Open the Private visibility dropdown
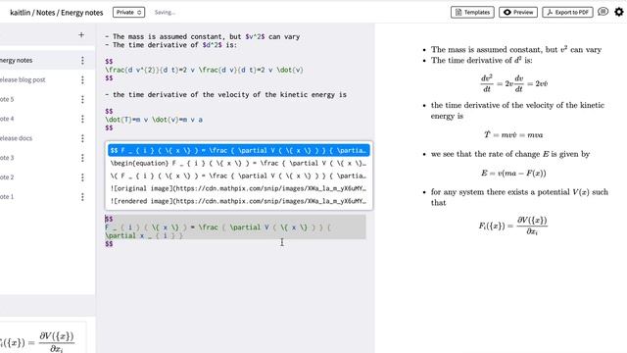 [x=128, y=13]
